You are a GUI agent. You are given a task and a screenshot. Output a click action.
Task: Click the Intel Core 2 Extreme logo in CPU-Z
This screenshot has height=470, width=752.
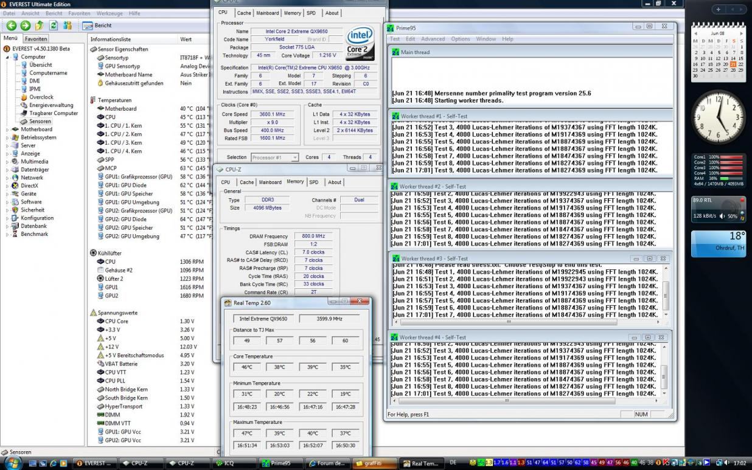point(360,43)
